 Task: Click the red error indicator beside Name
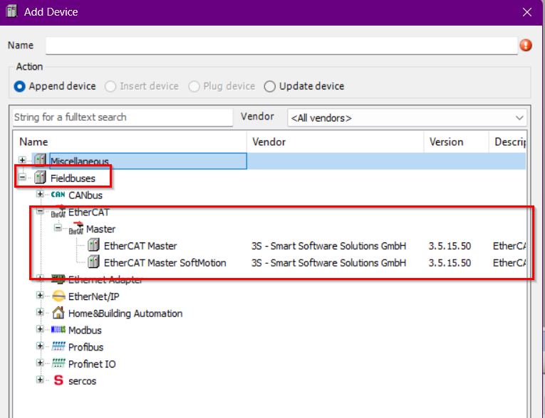coord(526,45)
